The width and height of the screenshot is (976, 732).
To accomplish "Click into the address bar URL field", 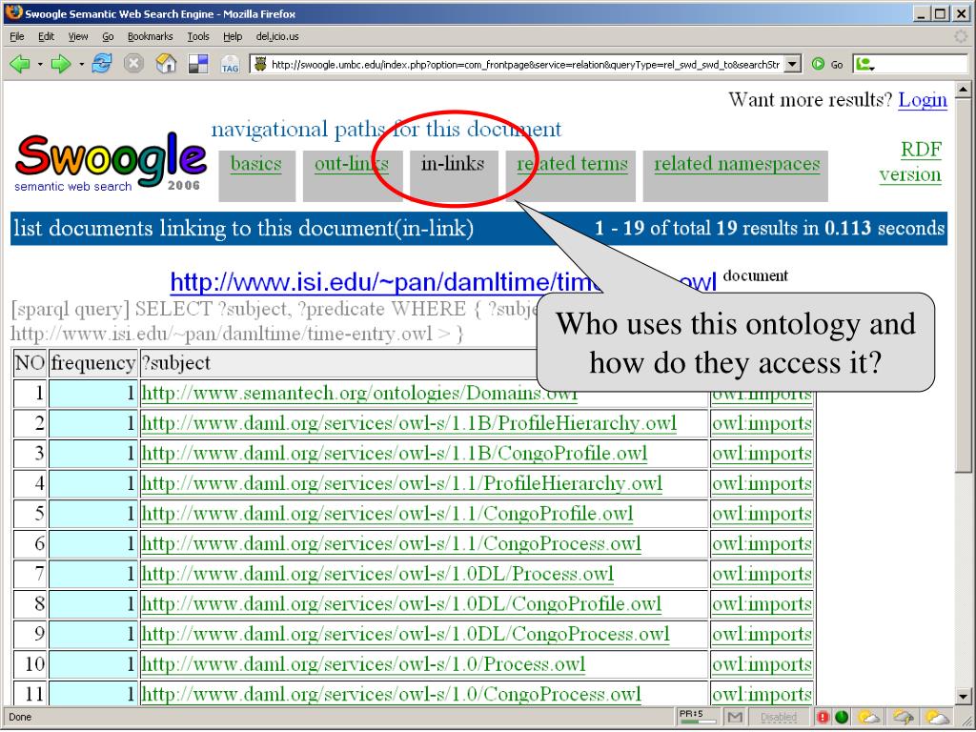I will tap(525, 64).
